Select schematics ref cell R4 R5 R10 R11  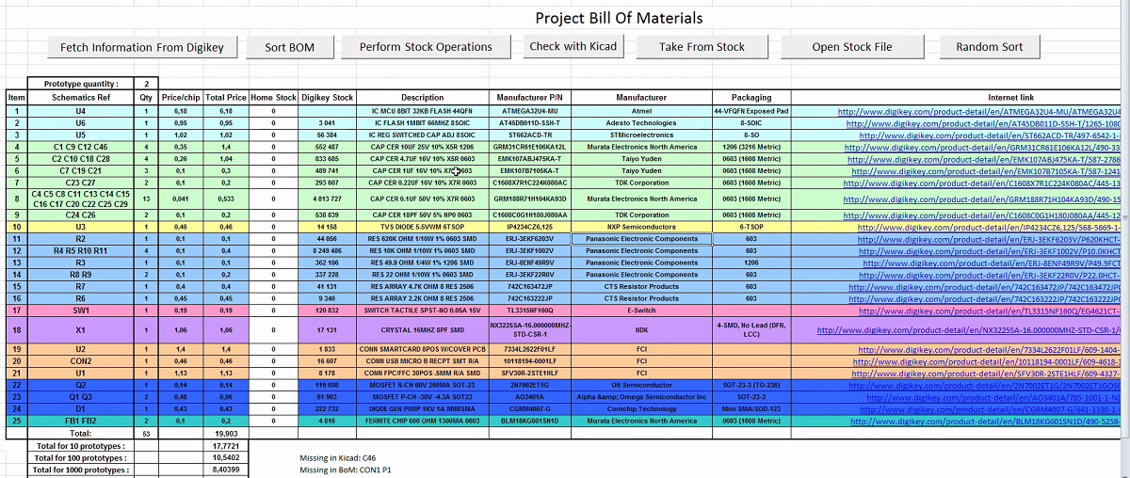pyautogui.click(x=81, y=251)
